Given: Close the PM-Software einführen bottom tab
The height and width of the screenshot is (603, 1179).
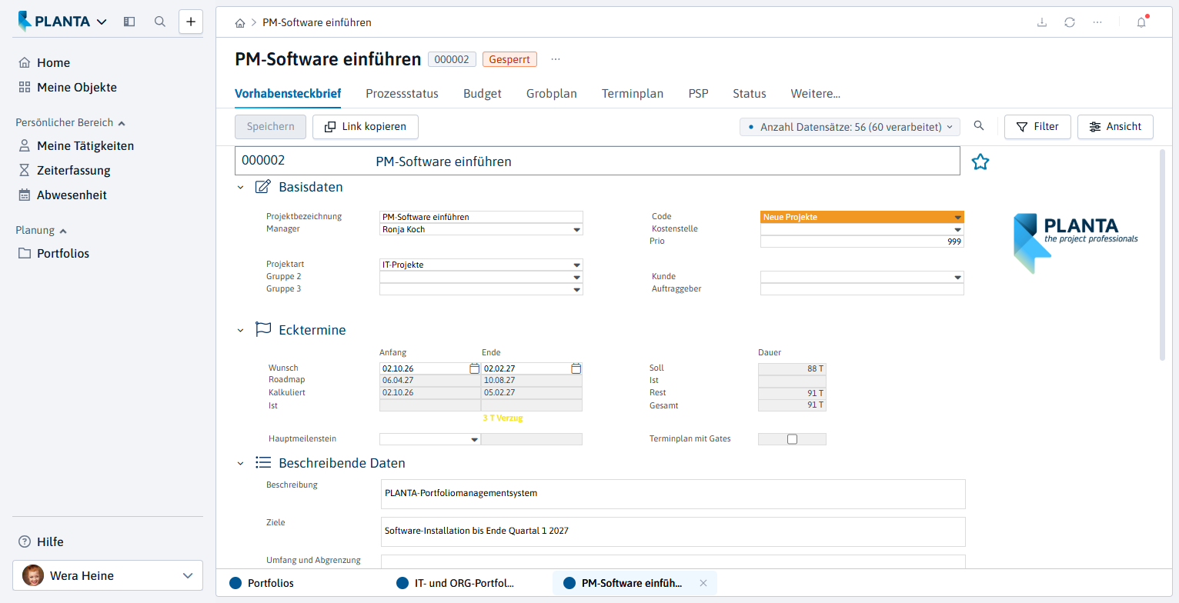Looking at the screenshot, I should tap(703, 583).
